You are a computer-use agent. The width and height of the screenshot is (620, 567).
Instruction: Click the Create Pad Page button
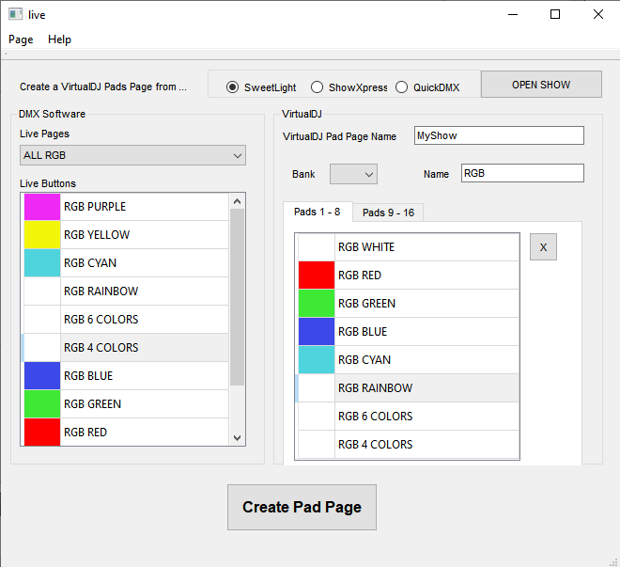click(302, 507)
